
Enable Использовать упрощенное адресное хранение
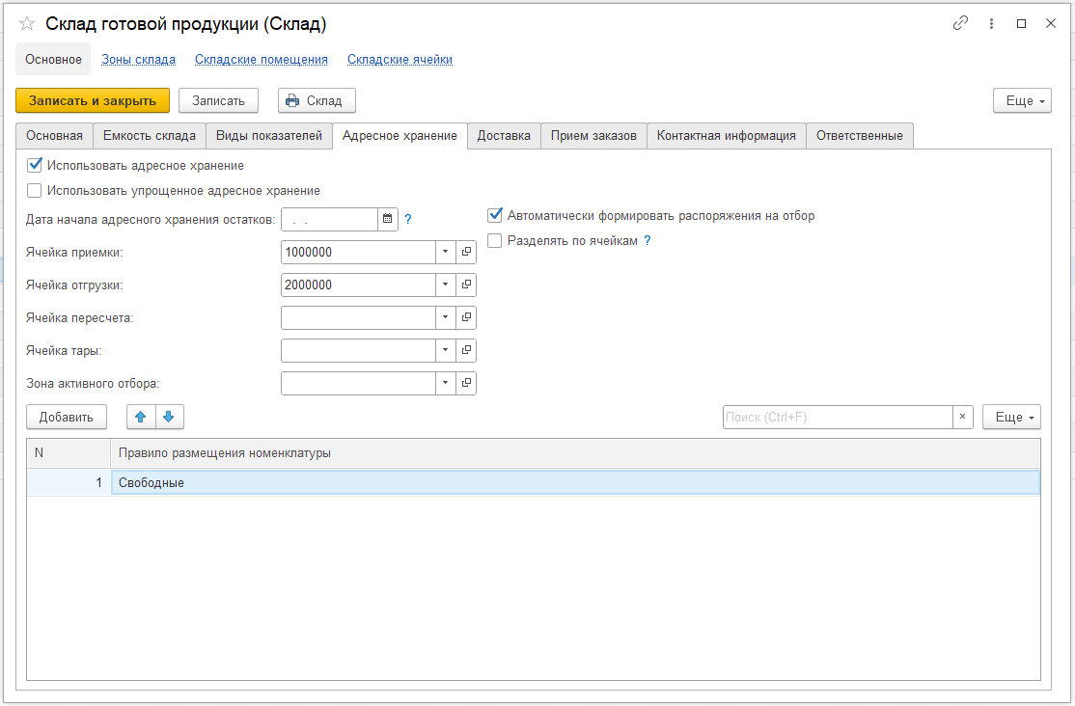pos(35,191)
